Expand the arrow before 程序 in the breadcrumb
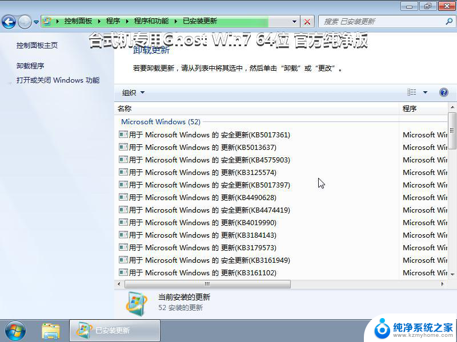Image resolution: width=457 pixels, height=342 pixels. click(x=99, y=21)
